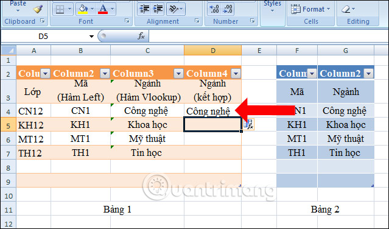Viewport: 389px width, 229px height.
Task: Click cell 'Ngành (kết hợp)'
Action: coord(213,91)
